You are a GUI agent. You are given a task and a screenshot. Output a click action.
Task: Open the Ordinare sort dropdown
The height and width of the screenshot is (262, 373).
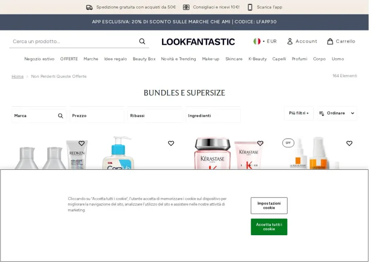pos(337,114)
